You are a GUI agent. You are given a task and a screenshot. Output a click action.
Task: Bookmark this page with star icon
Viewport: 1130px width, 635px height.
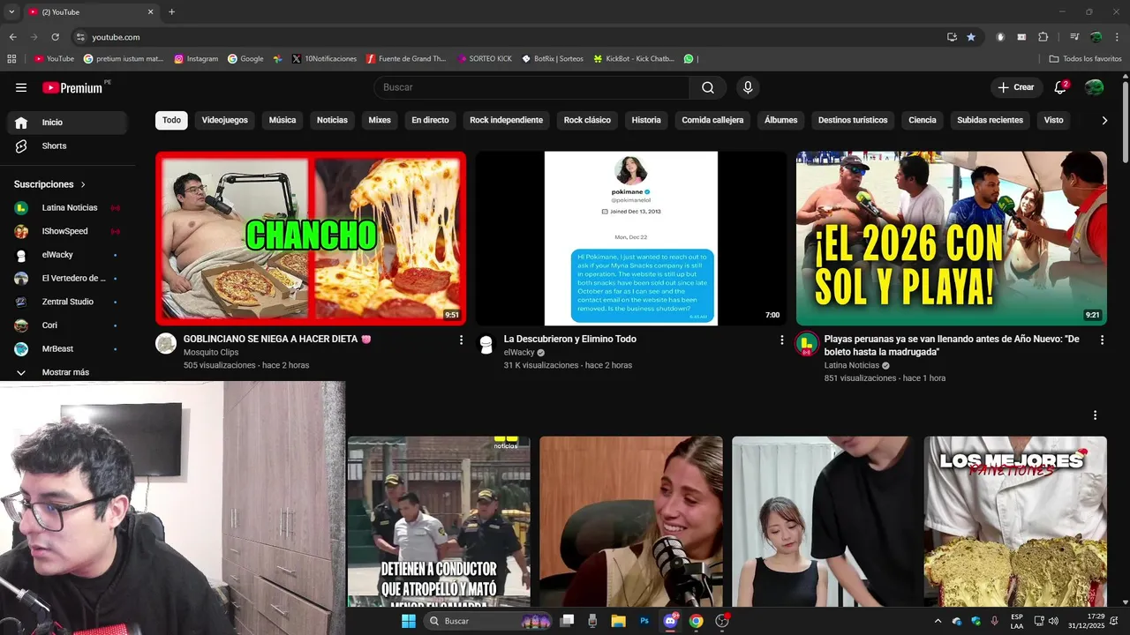971,37
